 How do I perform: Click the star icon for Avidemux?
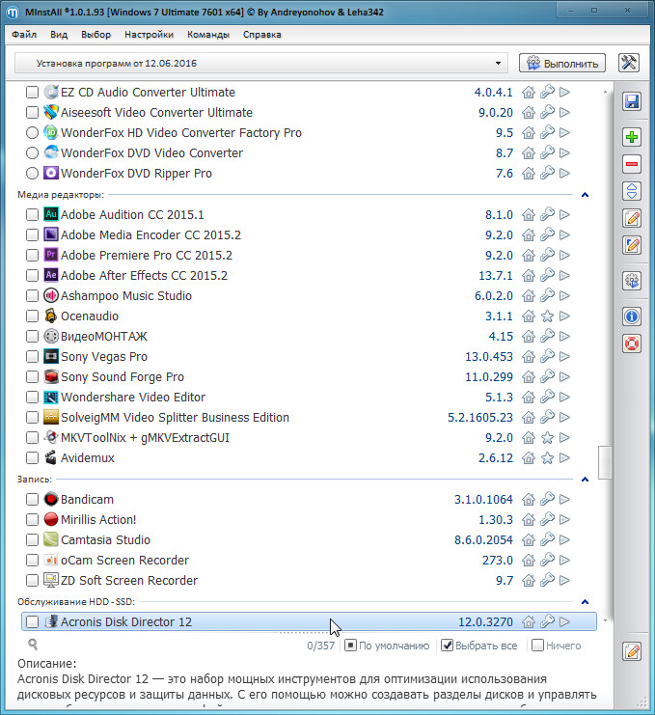coord(547,457)
